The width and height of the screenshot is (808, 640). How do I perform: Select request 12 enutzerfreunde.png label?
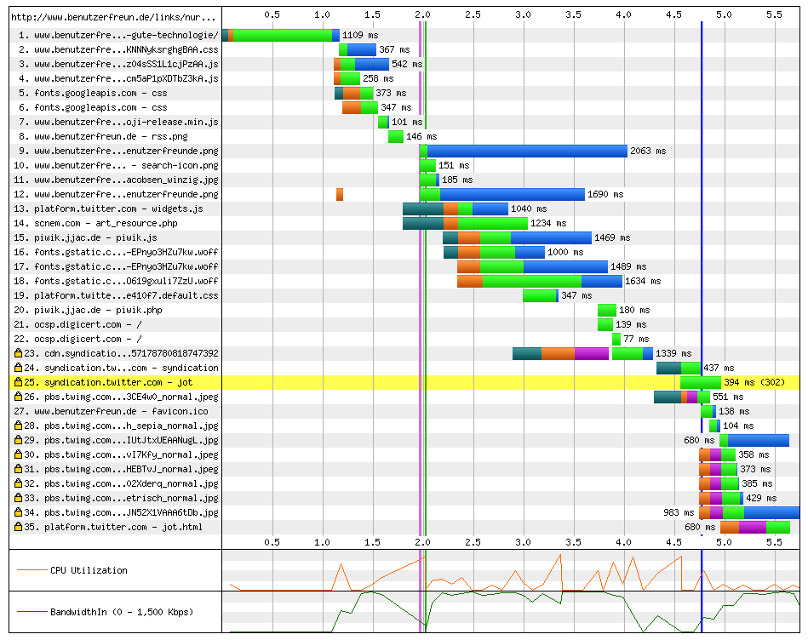(x=116, y=194)
